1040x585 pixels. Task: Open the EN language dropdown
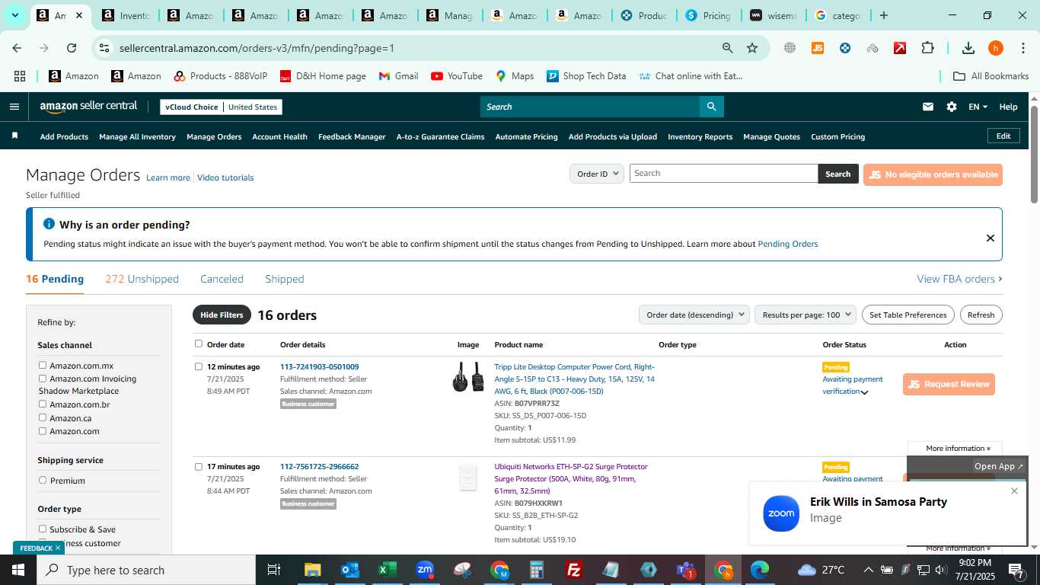click(x=978, y=107)
